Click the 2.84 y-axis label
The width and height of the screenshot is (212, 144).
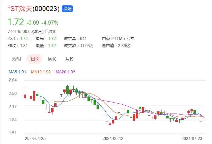[x=13, y=80]
